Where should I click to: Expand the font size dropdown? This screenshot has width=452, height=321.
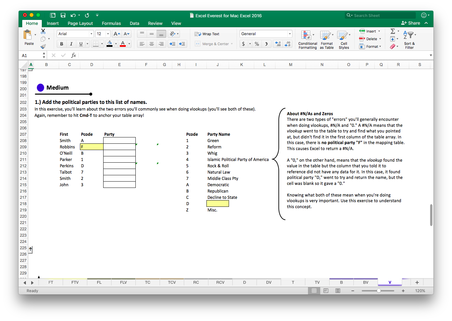coord(107,34)
